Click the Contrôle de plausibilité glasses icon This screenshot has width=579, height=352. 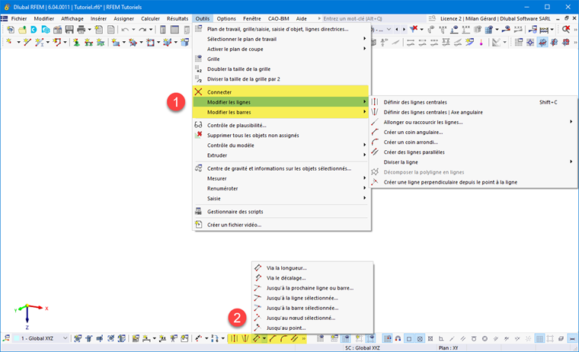click(199, 125)
